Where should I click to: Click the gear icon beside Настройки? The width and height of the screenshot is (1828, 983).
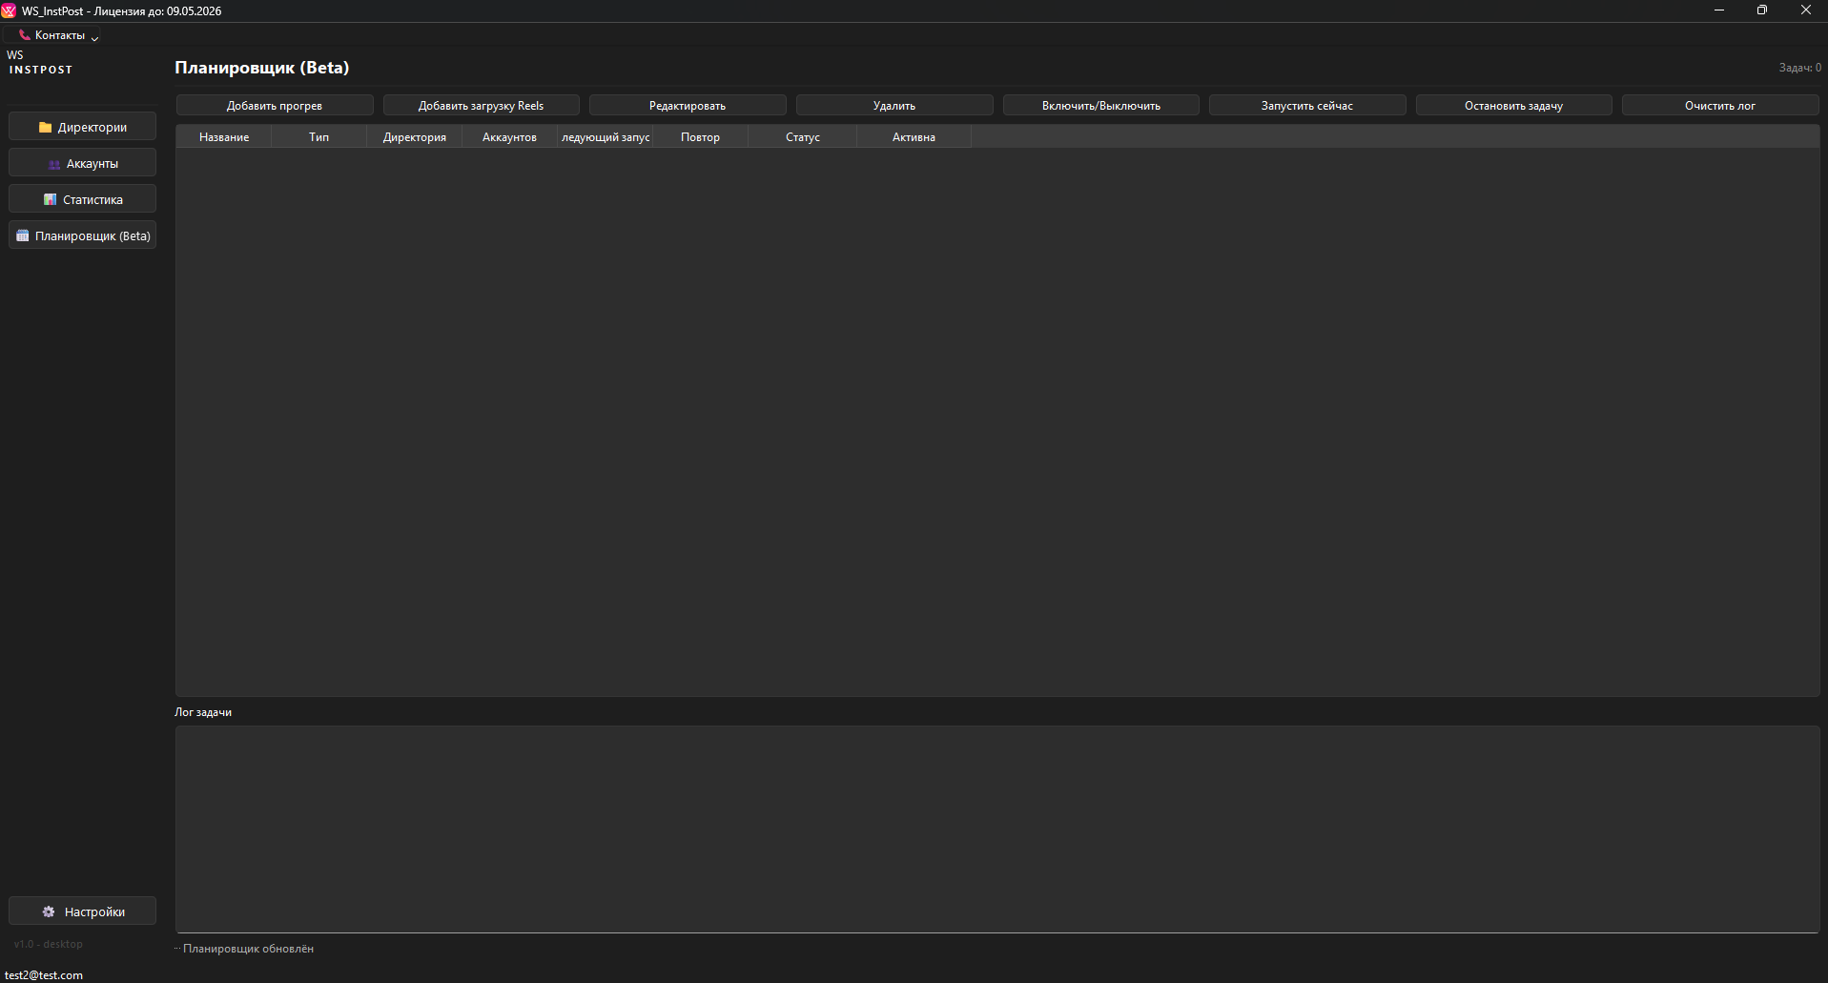tap(49, 912)
